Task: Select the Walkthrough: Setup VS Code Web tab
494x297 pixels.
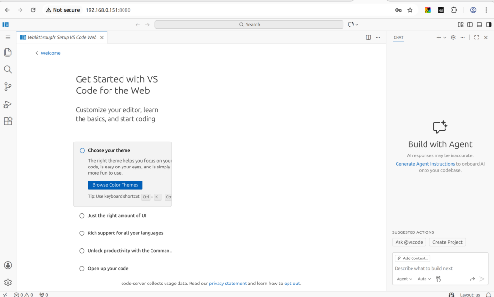Action: click(62, 37)
